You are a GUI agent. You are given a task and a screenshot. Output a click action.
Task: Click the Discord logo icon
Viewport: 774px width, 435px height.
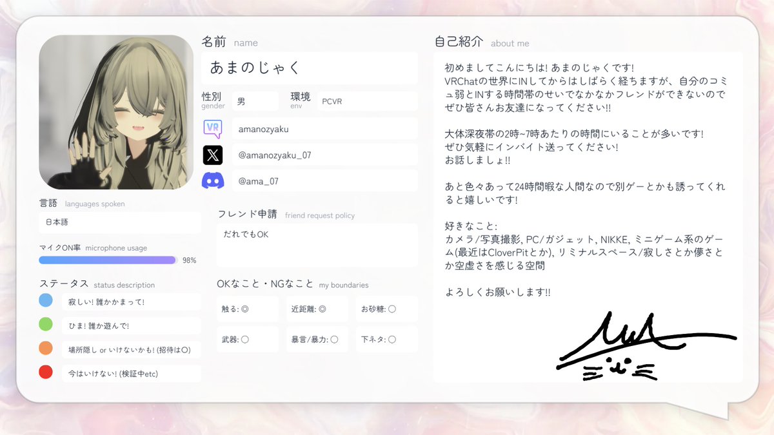213,182
